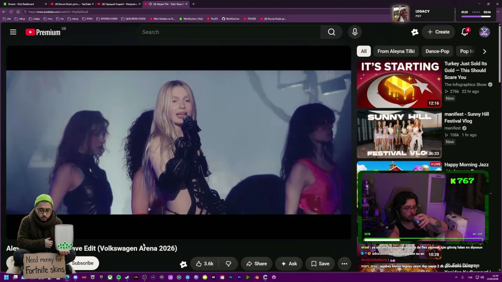Open Sunny Hill Festival Vlog thumbnail

[399, 134]
